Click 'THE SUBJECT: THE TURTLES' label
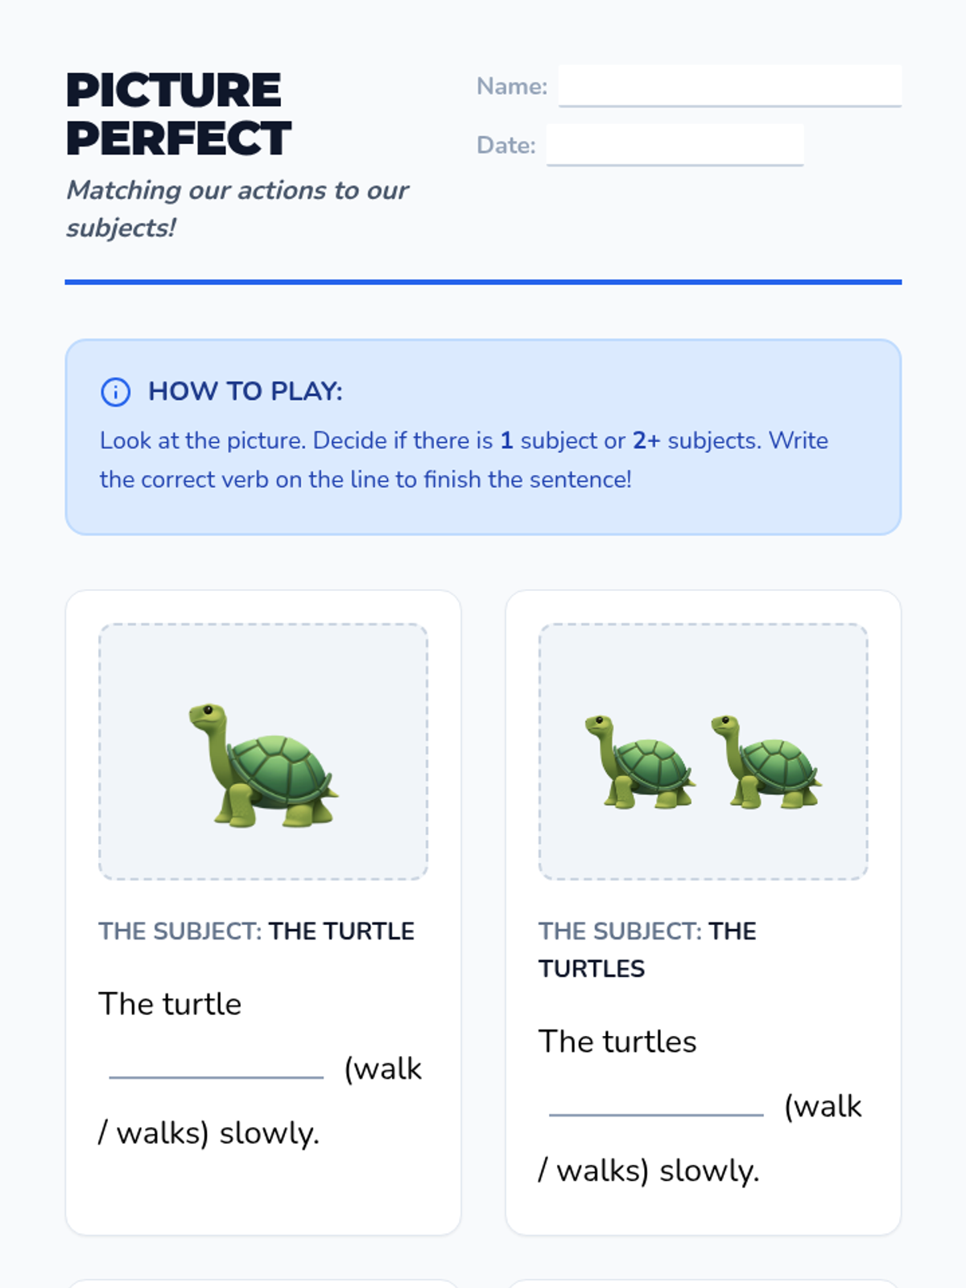This screenshot has height=1288, width=966. coord(646,949)
